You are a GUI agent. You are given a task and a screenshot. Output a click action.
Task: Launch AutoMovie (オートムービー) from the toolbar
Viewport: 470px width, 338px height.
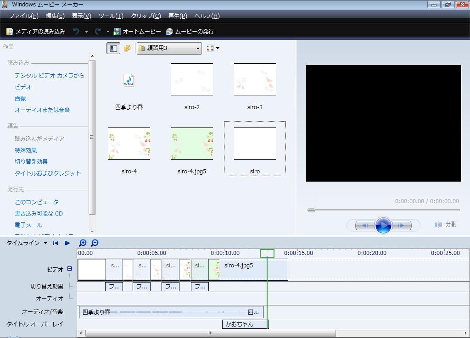(137, 32)
